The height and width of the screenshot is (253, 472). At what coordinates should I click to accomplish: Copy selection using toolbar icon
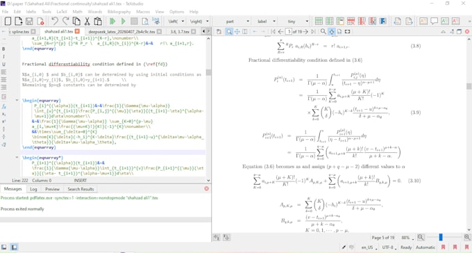pos(76,22)
